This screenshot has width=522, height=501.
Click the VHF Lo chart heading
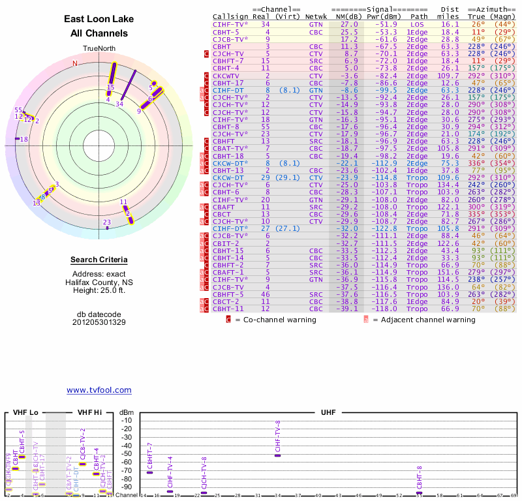pos(25,412)
